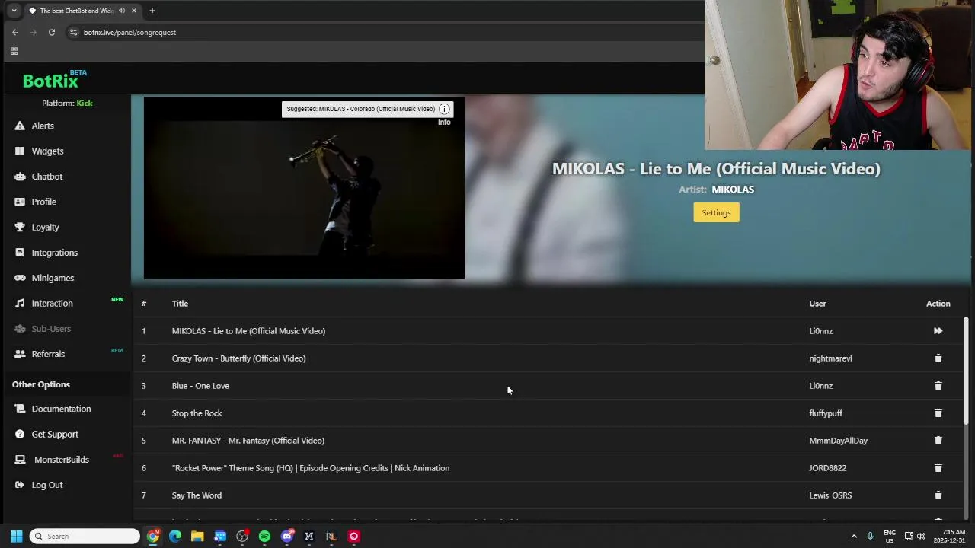Click MIKOLAS - Lie to Me title in queue

[248, 331]
